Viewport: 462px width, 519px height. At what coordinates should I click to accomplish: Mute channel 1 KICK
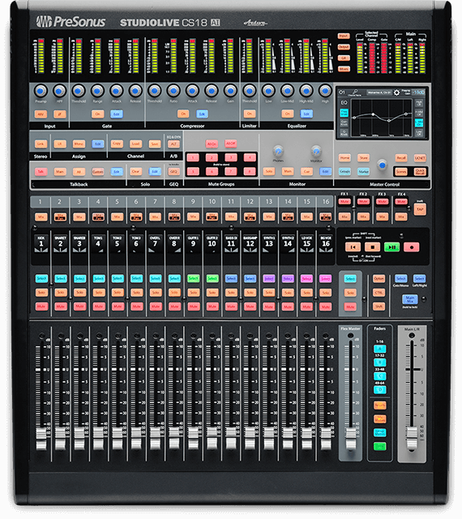pyautogui.click(x=41, y=307)
